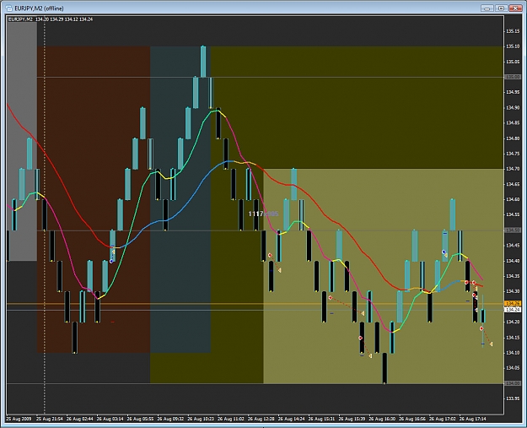This screenshot has height=428, width=527.
Task: Click time axis label '25 Aug 2009'
Action: 19,419
